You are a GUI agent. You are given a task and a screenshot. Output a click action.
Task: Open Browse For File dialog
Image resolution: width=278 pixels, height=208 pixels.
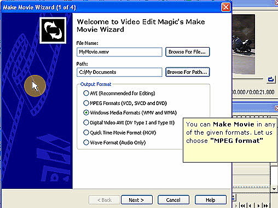188,52
